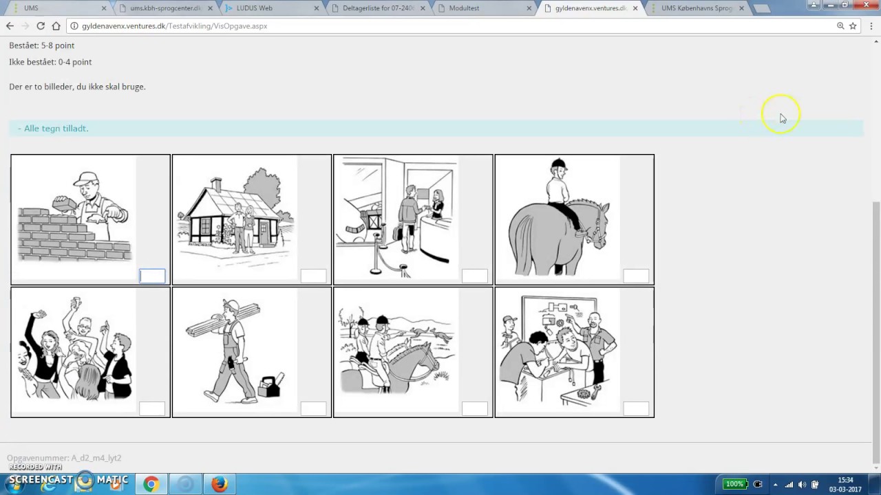Open a new browser tab
This screenshot has height=495, width=881.
(x=761, y=8)
